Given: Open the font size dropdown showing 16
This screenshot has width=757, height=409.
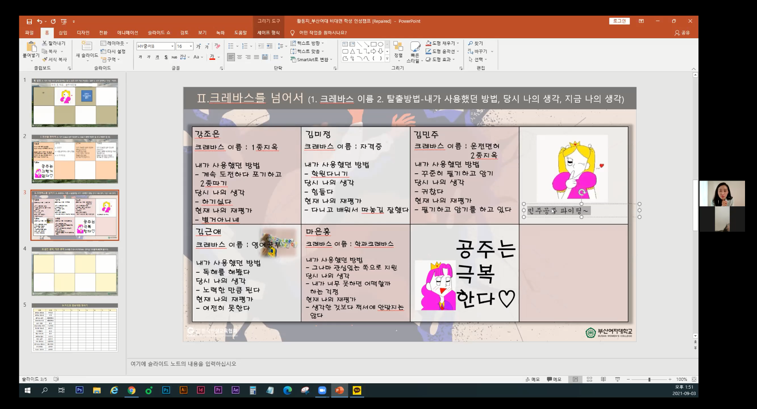Looking at the screenshot, I should 191,46.
